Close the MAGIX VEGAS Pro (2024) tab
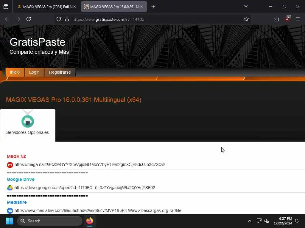Screen dimensions: 305x228 (x=75, y=7)
